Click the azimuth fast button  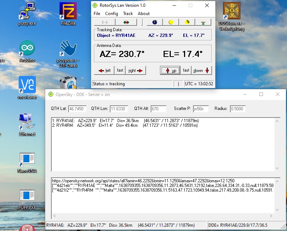[120, 70]
